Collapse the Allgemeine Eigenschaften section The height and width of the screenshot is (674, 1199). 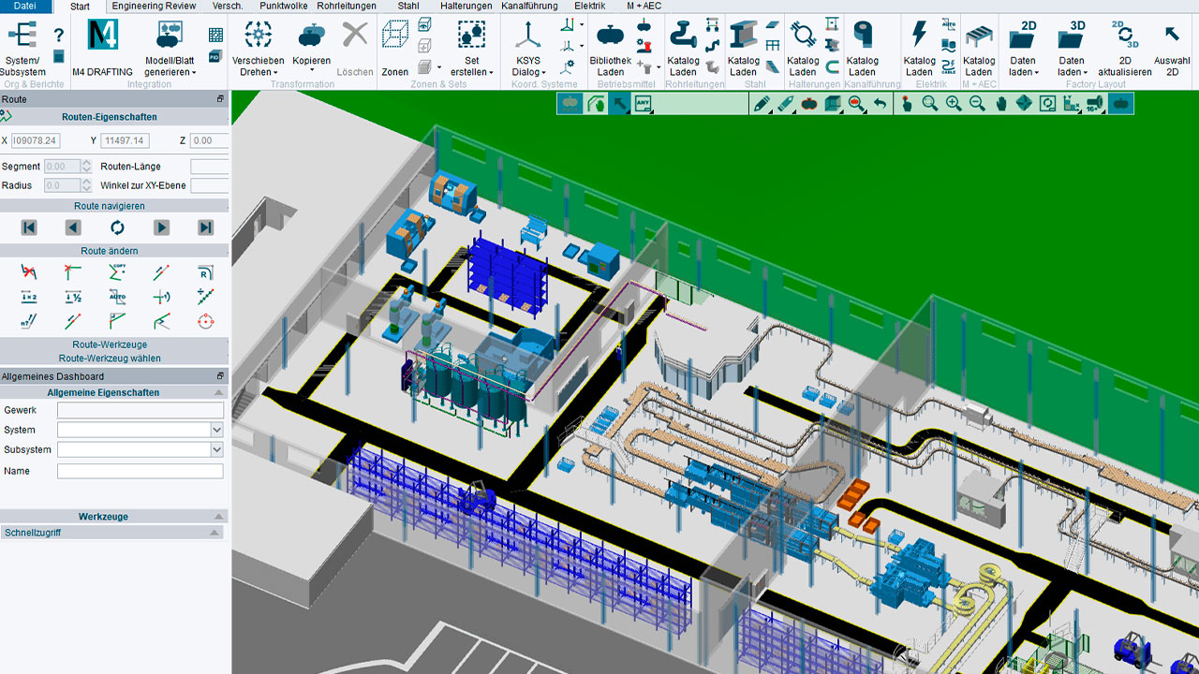(219, 393)
